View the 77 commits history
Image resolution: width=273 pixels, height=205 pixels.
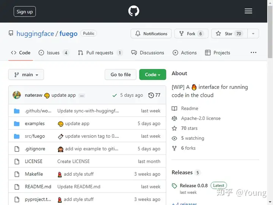coord(154,95)
